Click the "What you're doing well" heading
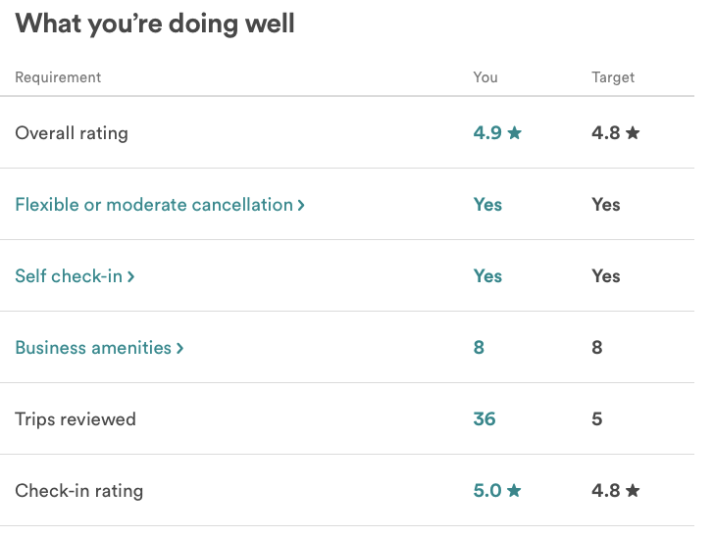Viewport: 714px width, 538px height. coord(155,24)
